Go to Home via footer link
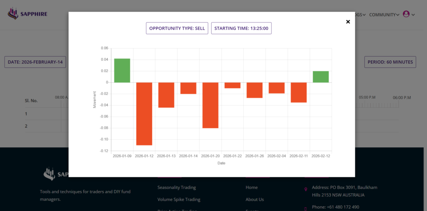The width and height of the screenshot is (427, 211). point(251,187)
